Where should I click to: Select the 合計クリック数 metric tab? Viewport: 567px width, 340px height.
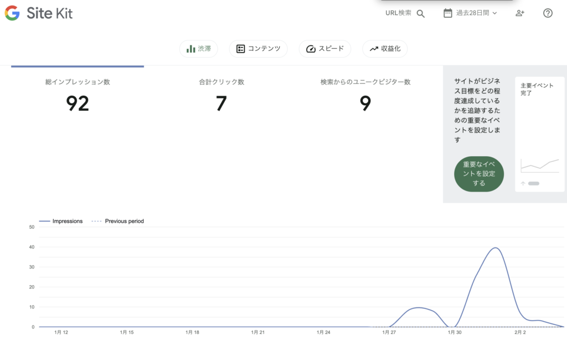point(221,94)
